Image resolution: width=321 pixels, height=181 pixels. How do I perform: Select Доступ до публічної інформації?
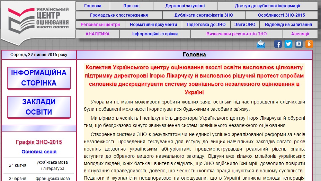[267, 6]
